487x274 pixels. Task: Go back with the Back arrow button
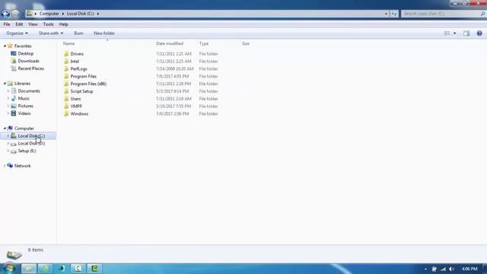tap(5, 14)
